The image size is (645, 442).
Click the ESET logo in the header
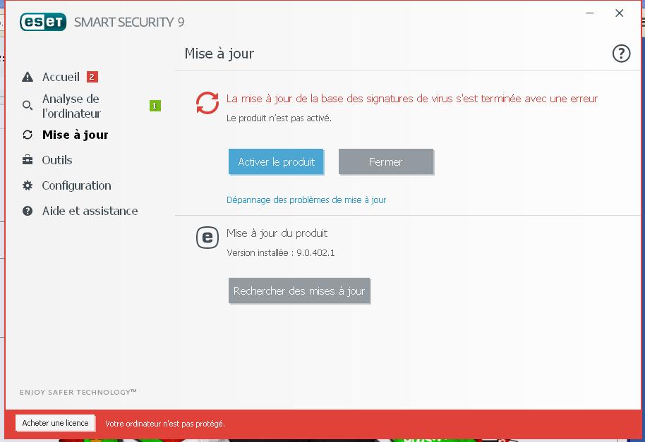pos(43,22)
